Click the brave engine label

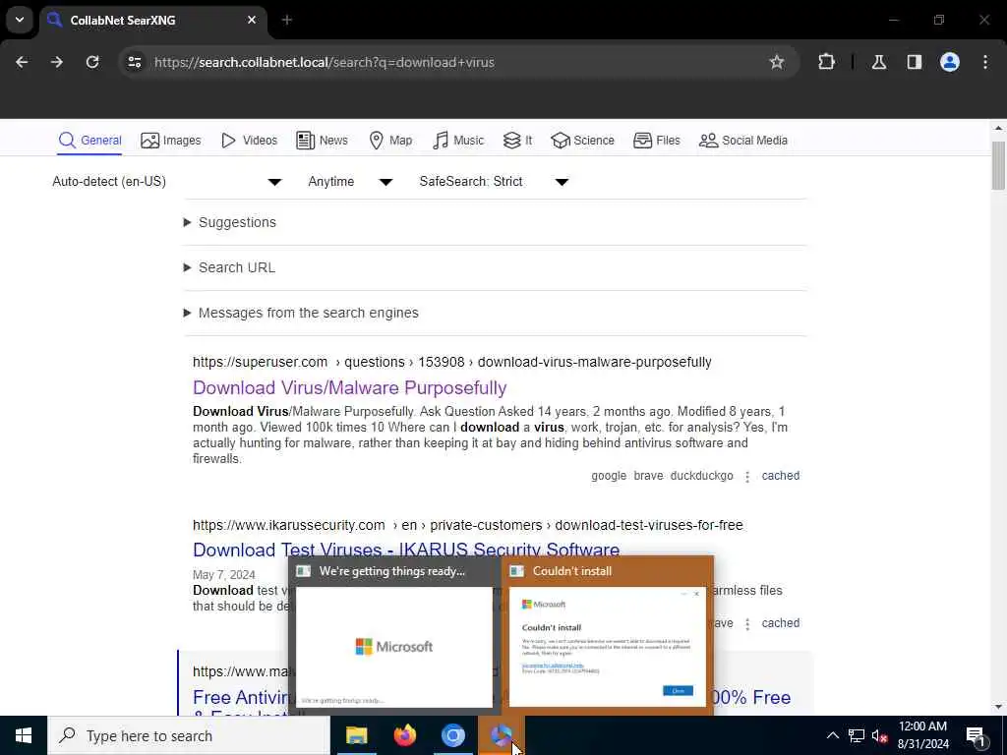(648, 476)
